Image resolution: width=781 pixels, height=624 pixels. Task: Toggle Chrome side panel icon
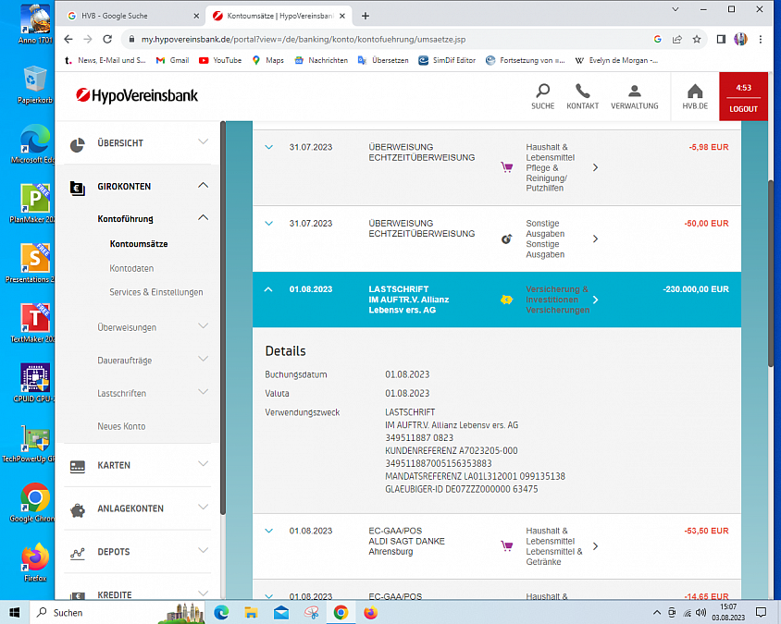point(721,40)
